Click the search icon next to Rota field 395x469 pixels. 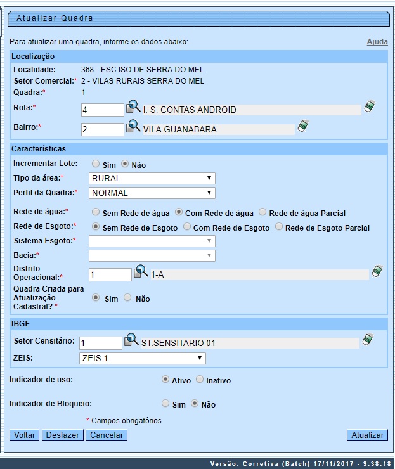[x=133, y=107]
